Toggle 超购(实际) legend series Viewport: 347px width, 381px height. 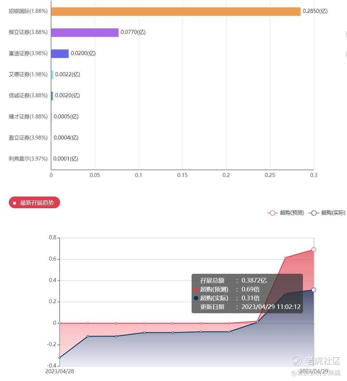[x=327, y=213]
